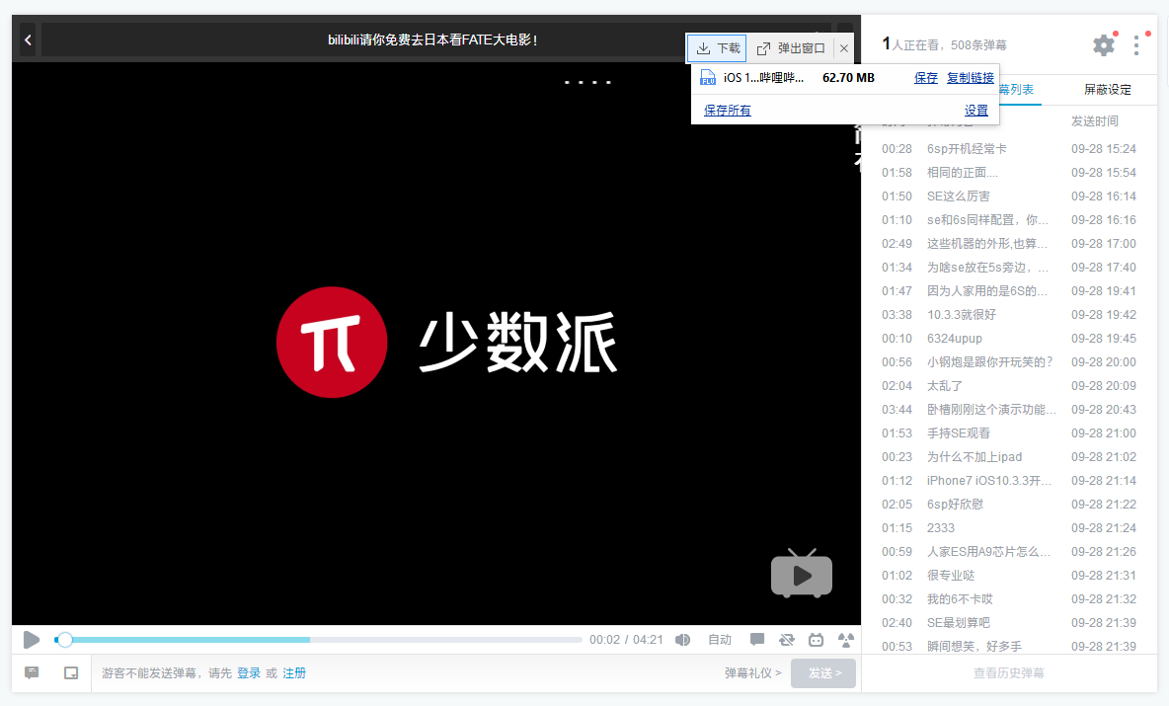Click the 保存 link for the FLV file
The height and width of the screenshot is (706, 1169).
point(925,79)
